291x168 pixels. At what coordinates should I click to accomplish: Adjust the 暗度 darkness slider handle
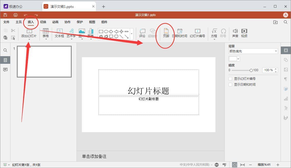point(251,70)
